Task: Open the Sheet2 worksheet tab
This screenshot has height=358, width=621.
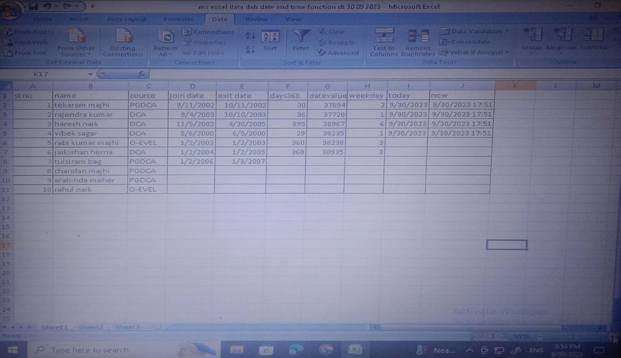Action: (x=91, y=327)
